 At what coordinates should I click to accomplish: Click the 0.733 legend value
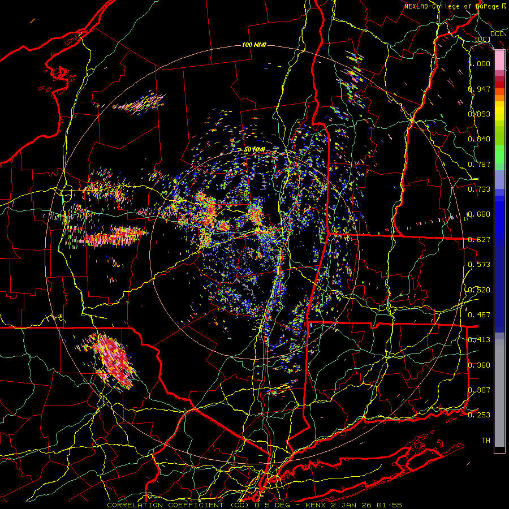pos(479,189)
